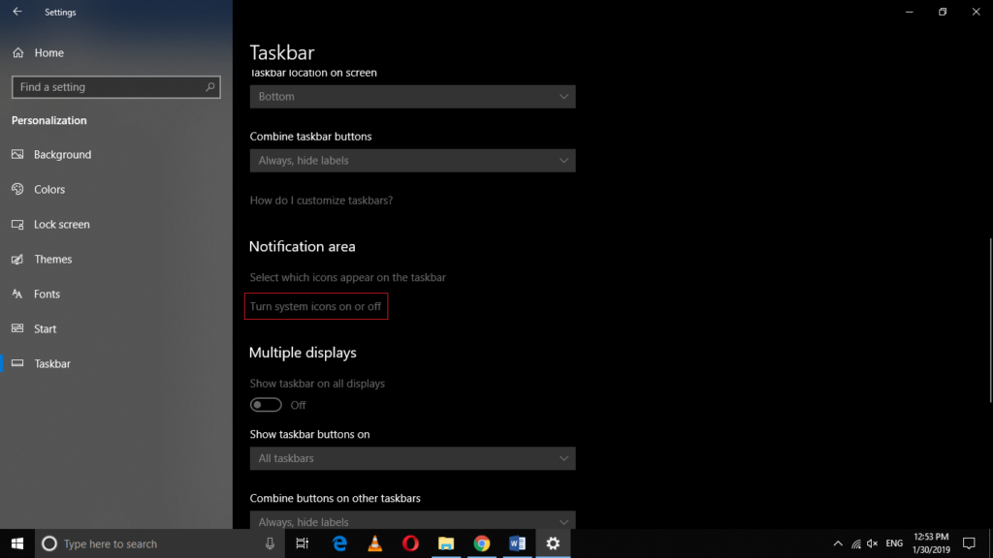Viewport: 993px width, 558px height.
Task: Click the muted volume tray icon
Action: (873, 543)
